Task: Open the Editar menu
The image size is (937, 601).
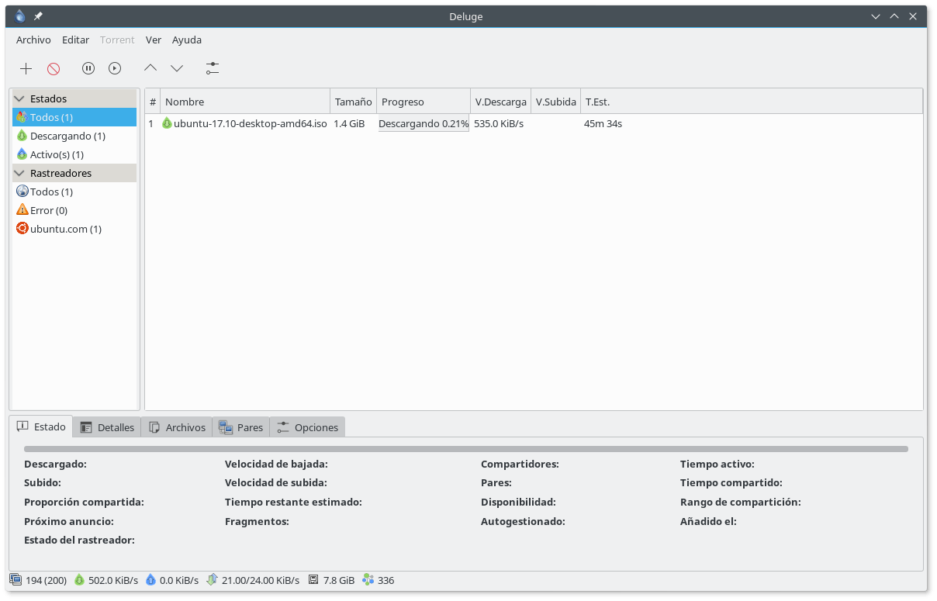Action: tap(75, 40)
